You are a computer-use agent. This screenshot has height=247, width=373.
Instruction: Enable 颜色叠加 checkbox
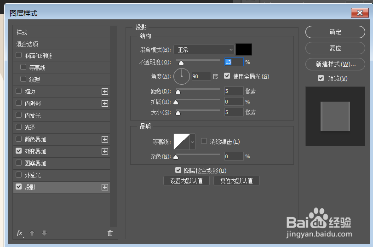click(18, 139)
